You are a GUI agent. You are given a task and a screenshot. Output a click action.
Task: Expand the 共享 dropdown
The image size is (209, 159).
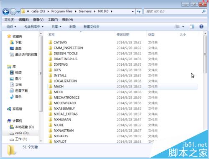[56, 26]
